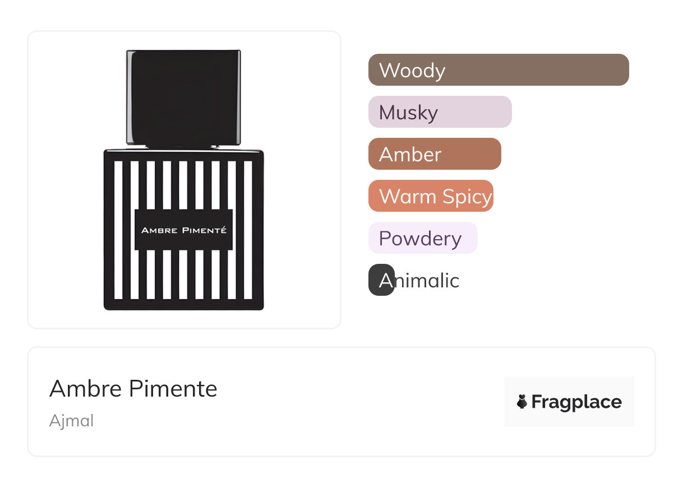
Task: Select the Woody accord bar
Action: coord(499,70)
